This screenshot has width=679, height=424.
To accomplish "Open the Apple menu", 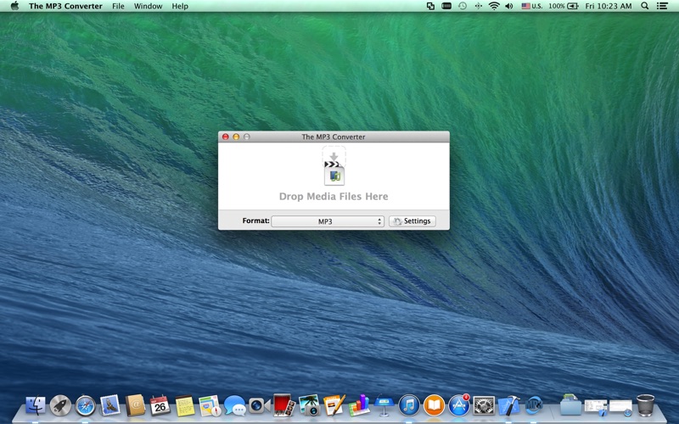I will [14, 6].
